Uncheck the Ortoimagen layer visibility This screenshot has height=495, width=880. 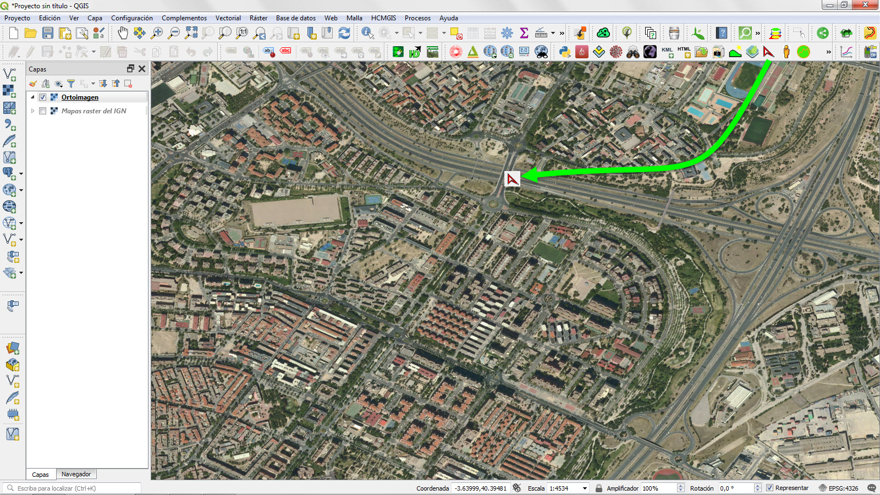[42, 97]
